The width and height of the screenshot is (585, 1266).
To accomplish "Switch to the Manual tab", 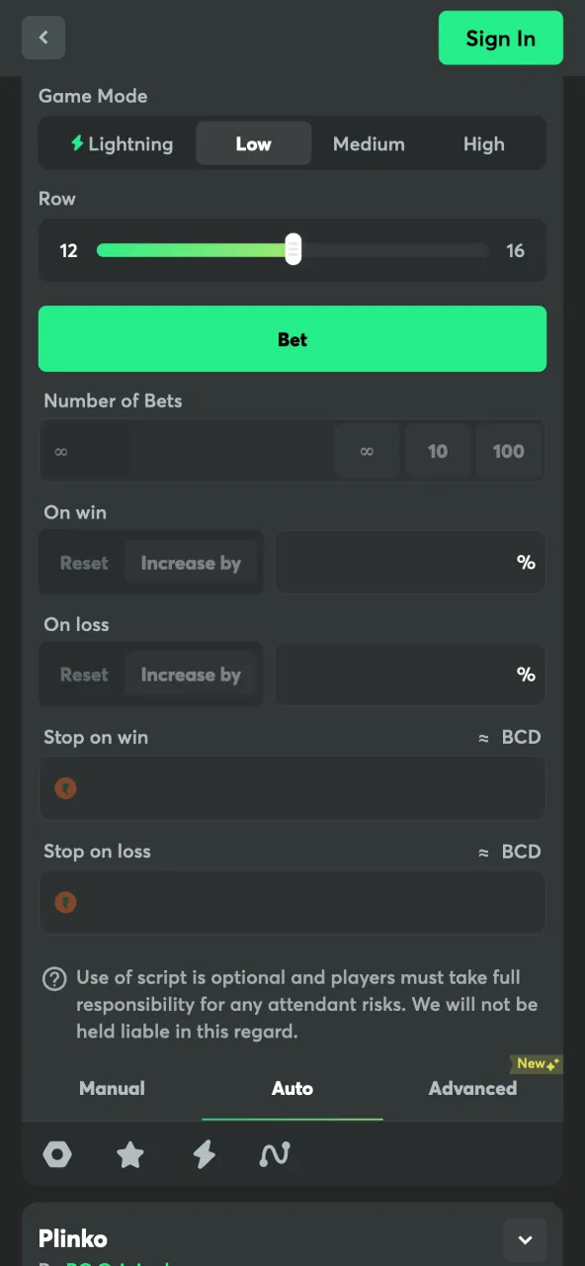I will (112, 1088).
